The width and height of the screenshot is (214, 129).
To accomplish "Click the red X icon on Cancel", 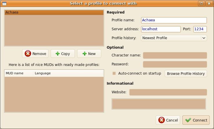I will 162,120.
